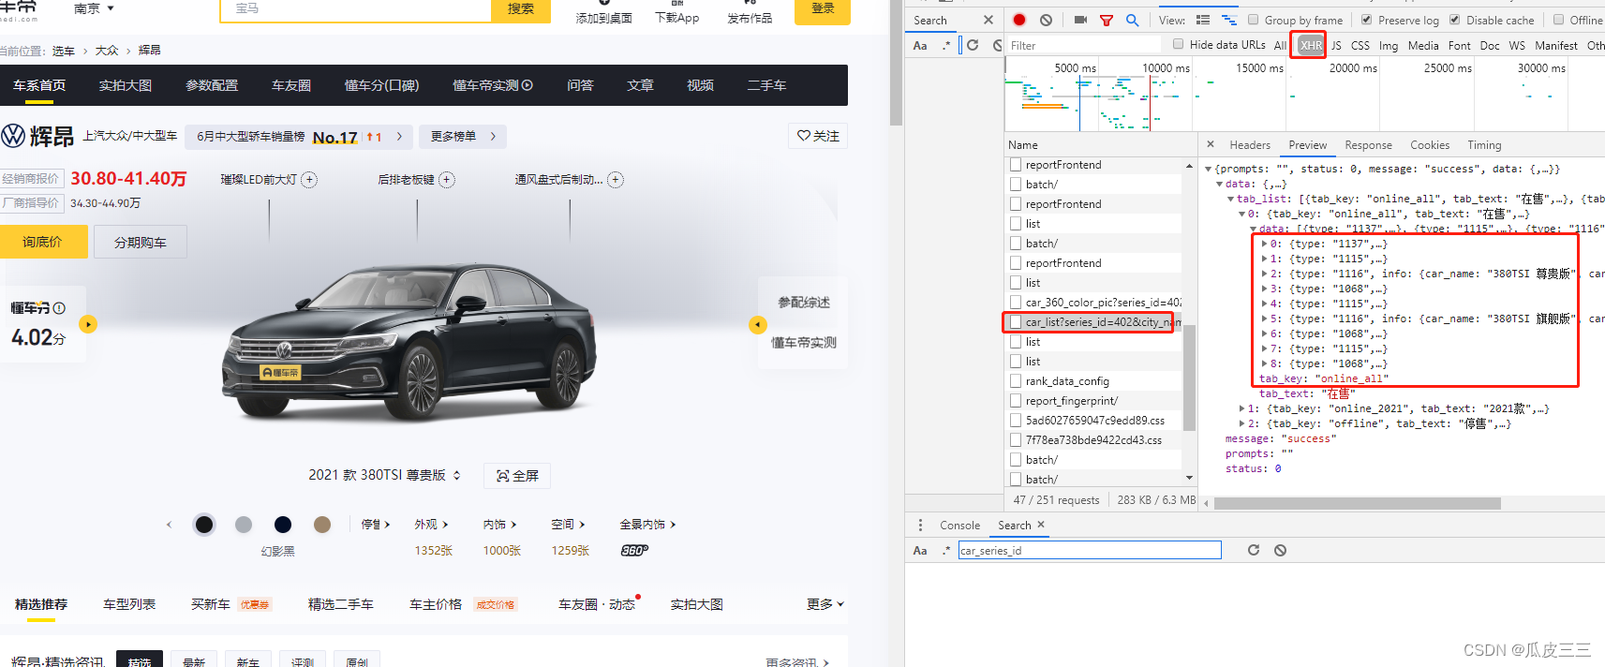Select the gray car color swatch
This screenshot has height=667, width=1605.
(x=244, y=525)
